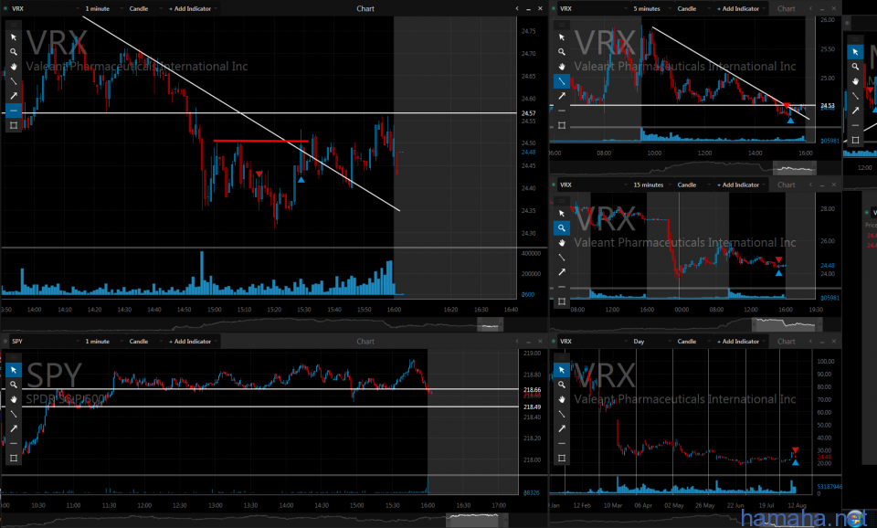
Task: Click Add Indicator in VRX 15 minutes chart
Action: coord(741,185)
